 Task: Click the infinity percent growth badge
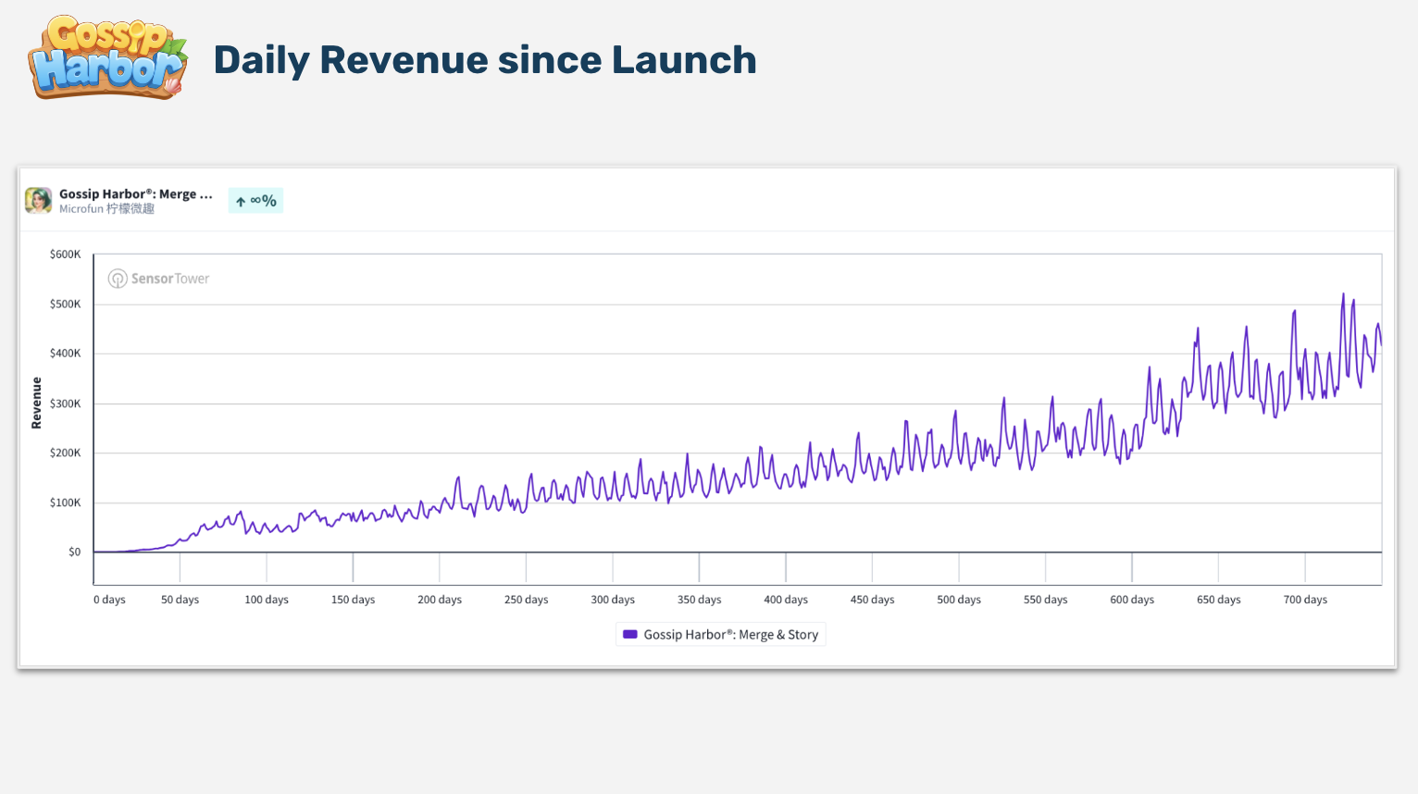click(255, 201)
